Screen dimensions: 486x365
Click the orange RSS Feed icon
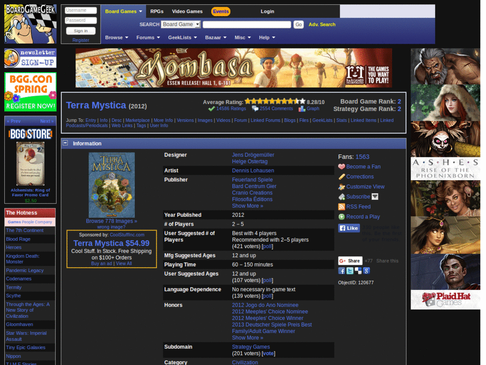(x=342, y=207)
